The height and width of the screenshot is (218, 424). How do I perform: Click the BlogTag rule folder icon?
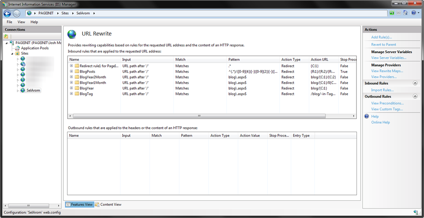point(77,94)
